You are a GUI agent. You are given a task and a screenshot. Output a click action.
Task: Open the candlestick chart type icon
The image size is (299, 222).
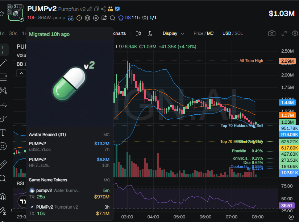click(138, 33)
